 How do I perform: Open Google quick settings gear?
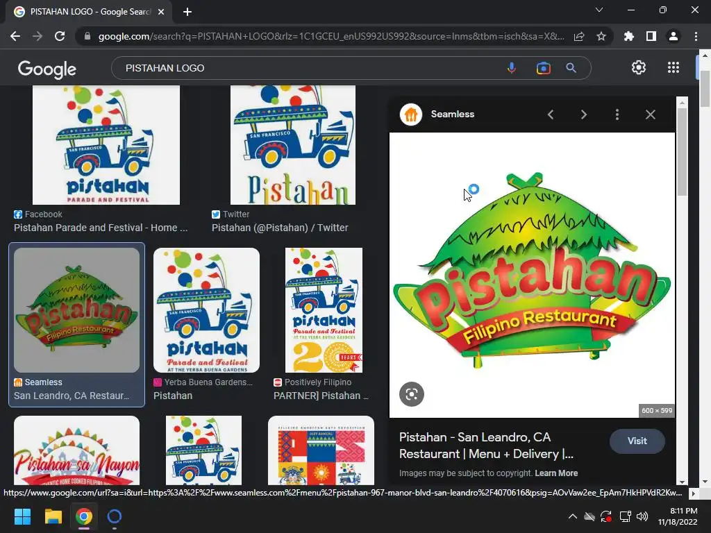(639, 67)
